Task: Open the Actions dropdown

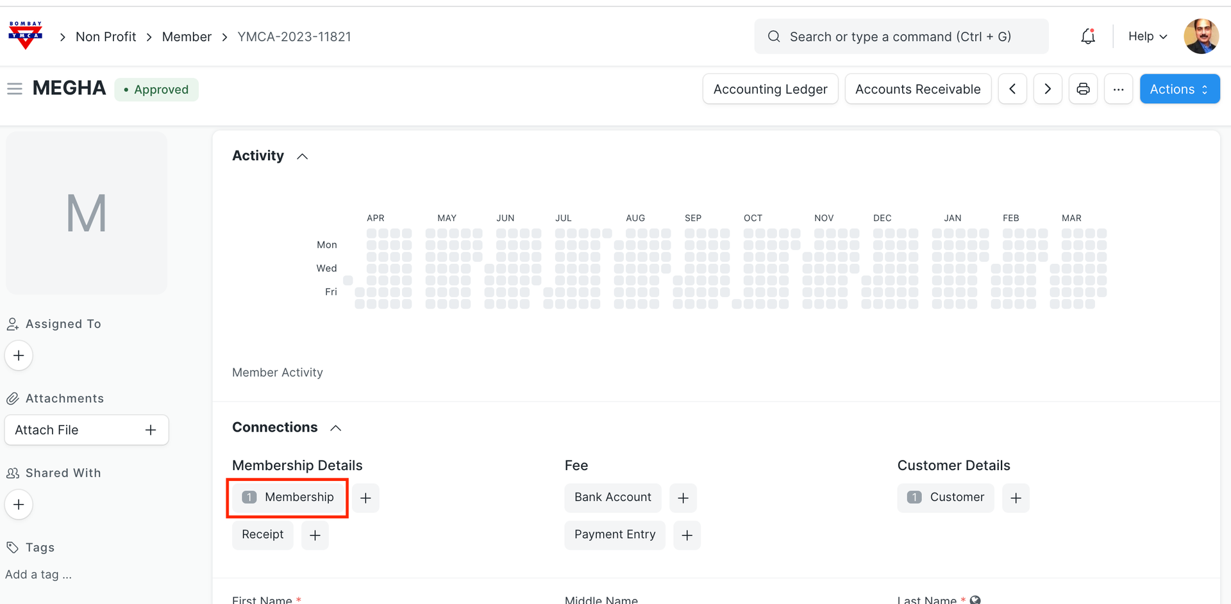Action: point(1179,89)
